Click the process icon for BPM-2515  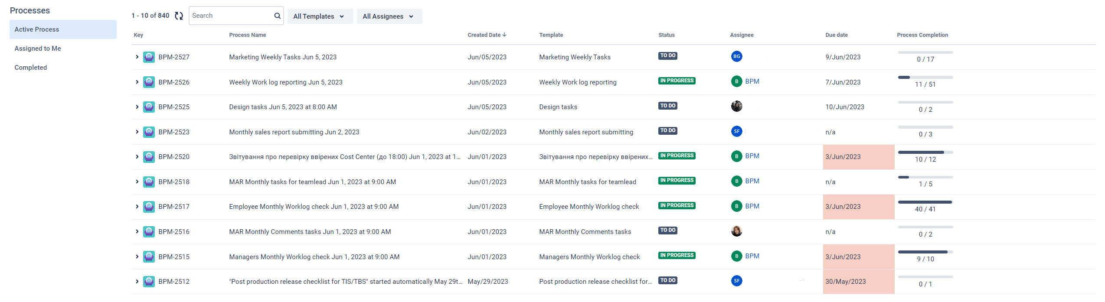click(149, 257)
